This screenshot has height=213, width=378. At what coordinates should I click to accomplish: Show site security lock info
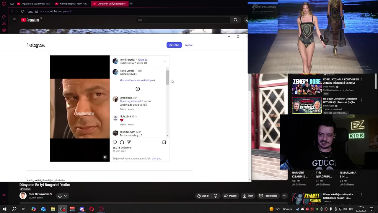click(x=37, y=11)
